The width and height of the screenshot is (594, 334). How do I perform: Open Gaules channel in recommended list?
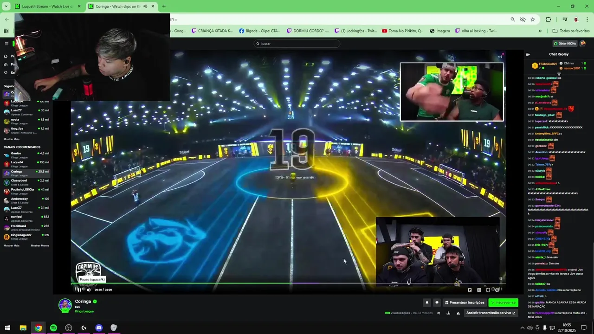click(x=26, y=155)
